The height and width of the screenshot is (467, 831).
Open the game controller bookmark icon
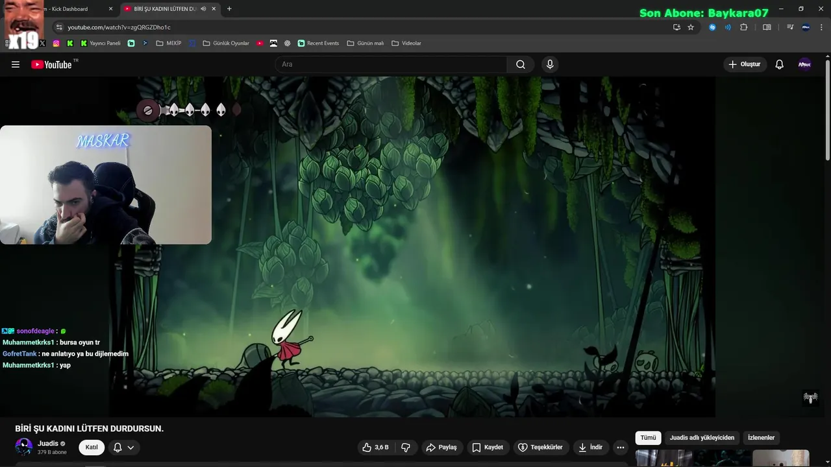(x=273, y=43)
